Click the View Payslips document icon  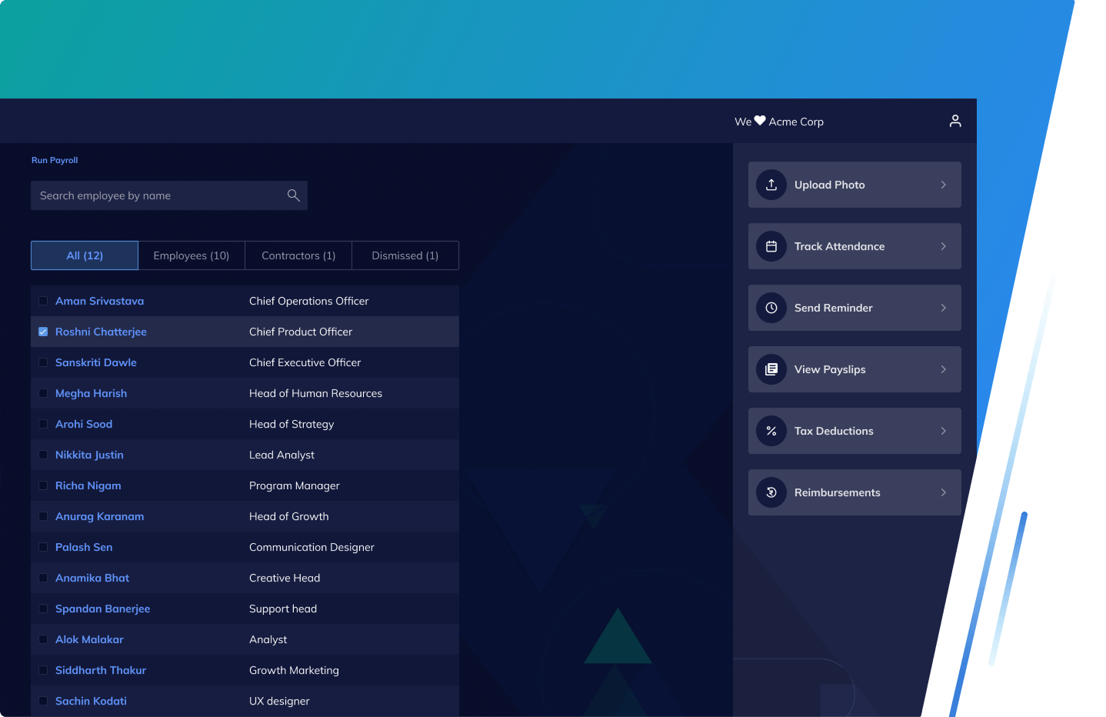(x=771, y=369)
